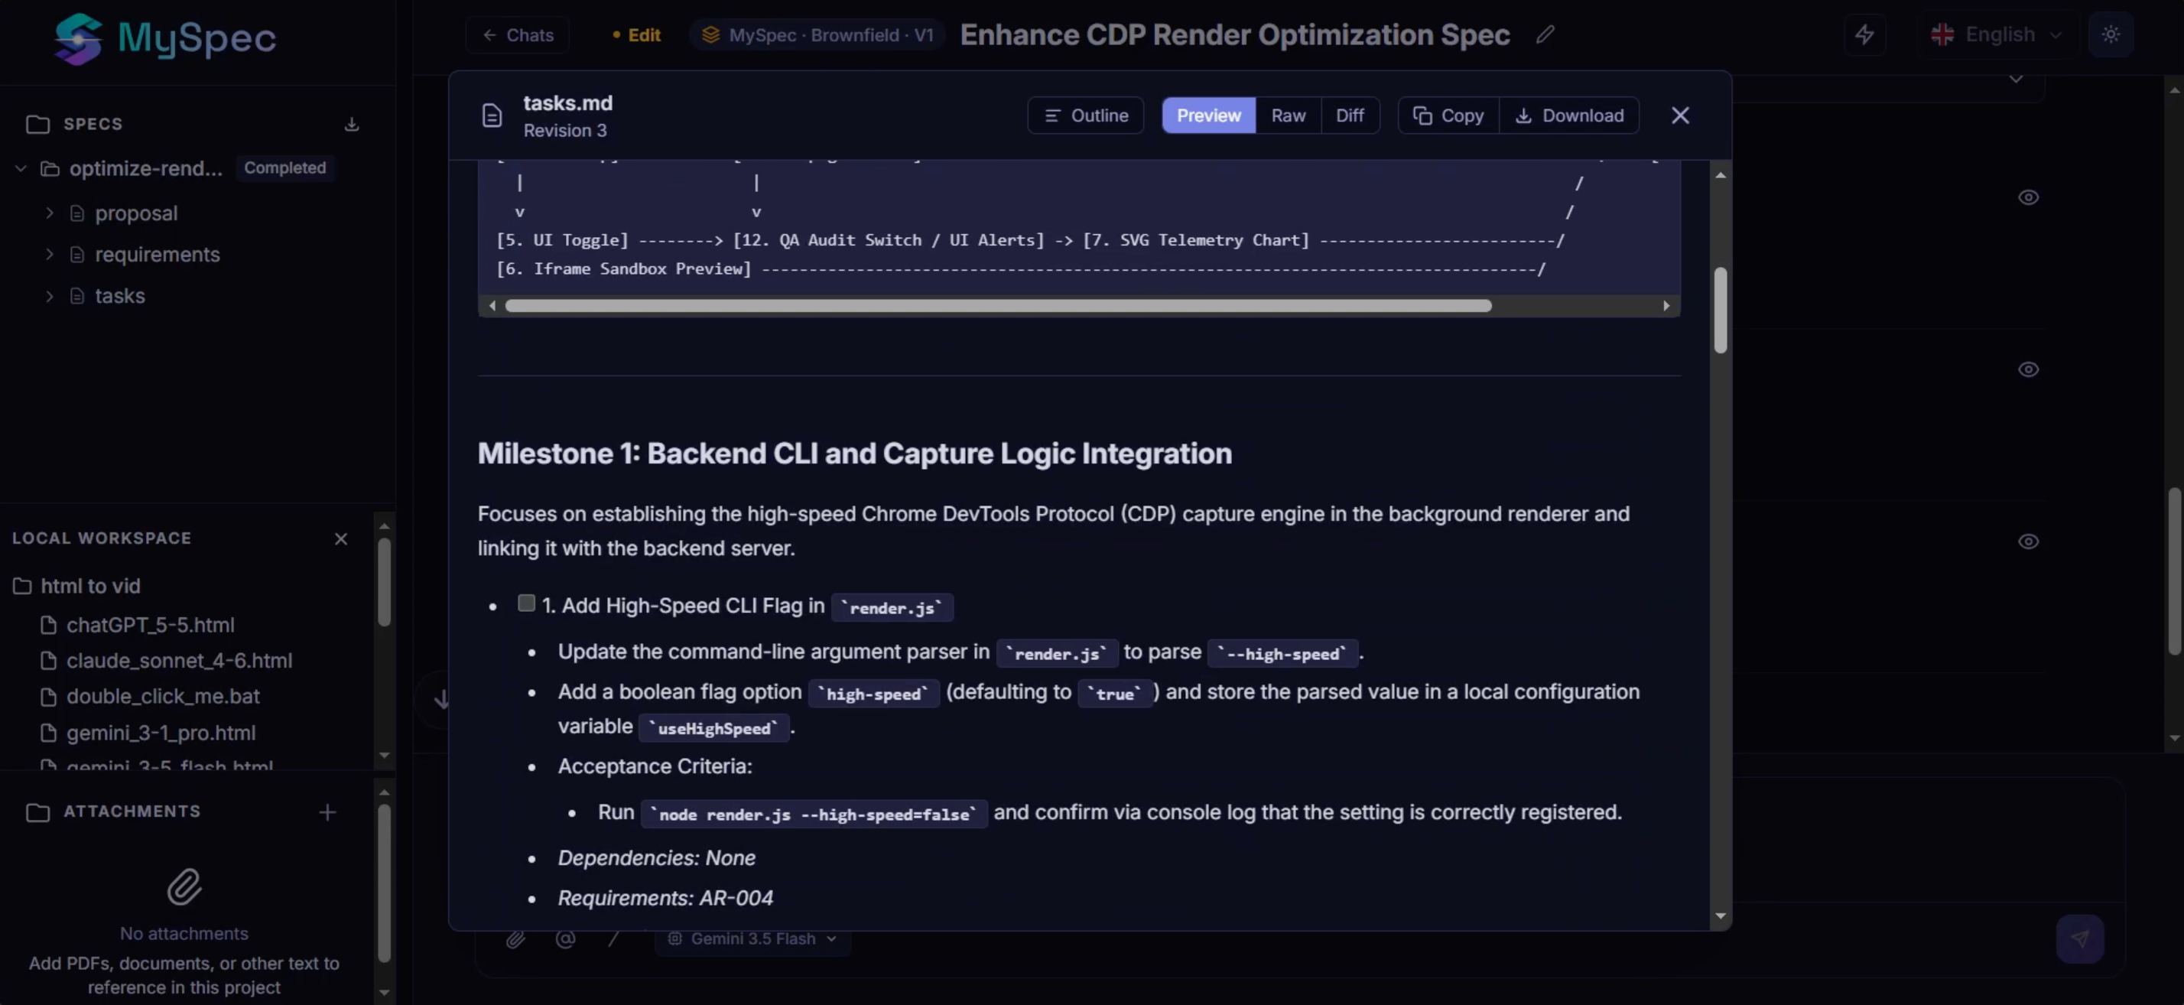Switch to the Preview tab

point(1208,115)
